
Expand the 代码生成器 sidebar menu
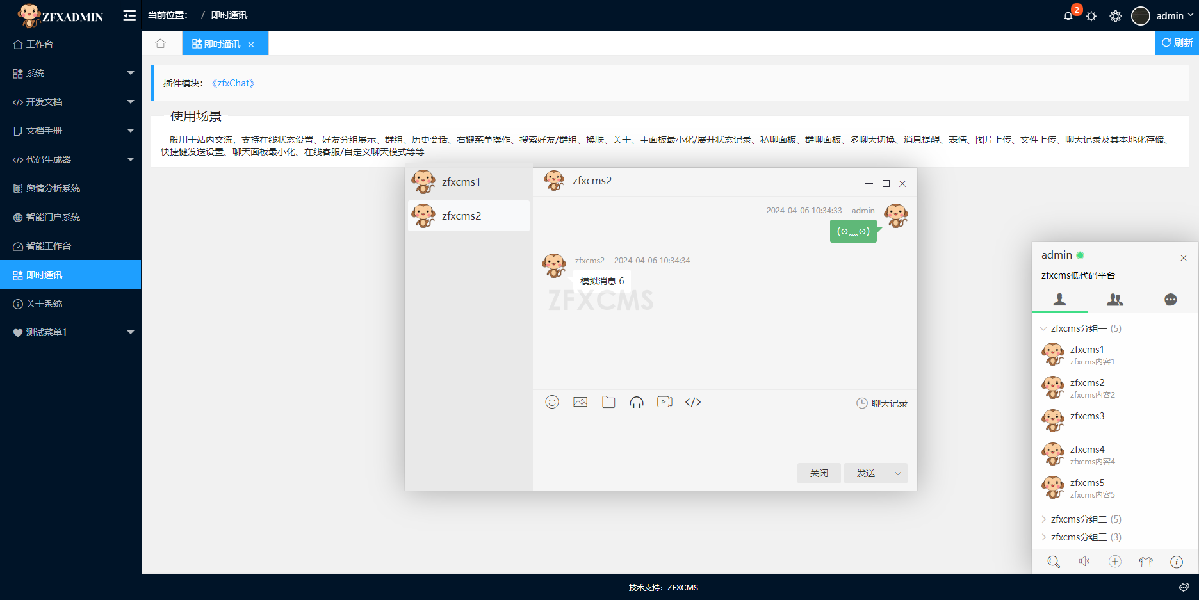(x=70, y=159)
